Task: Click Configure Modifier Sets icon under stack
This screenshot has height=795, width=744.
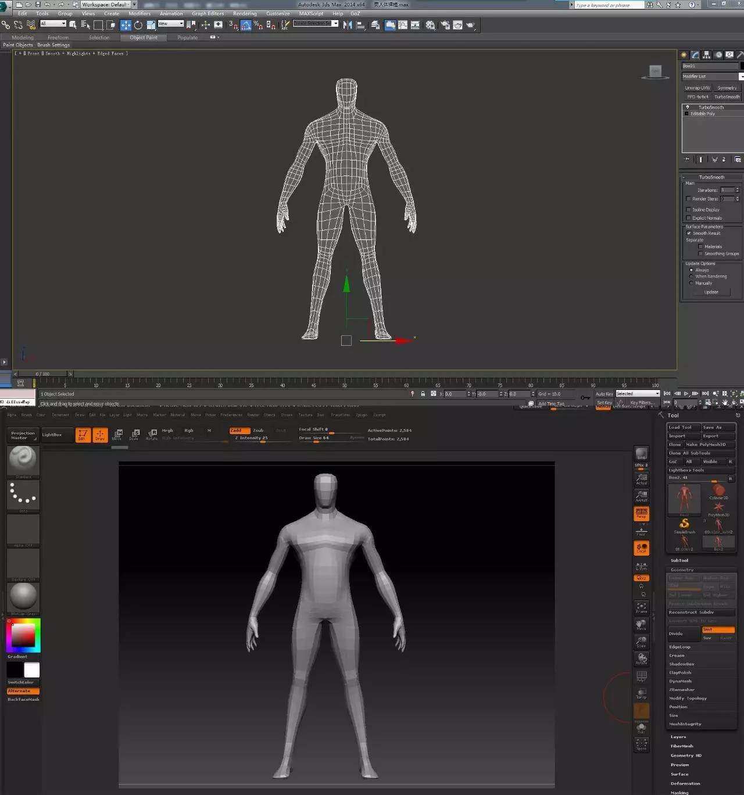Action: (x=738, y=159)
